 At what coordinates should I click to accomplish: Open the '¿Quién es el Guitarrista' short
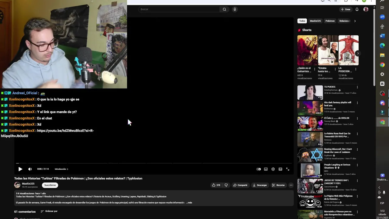click(x=307, y=50)
